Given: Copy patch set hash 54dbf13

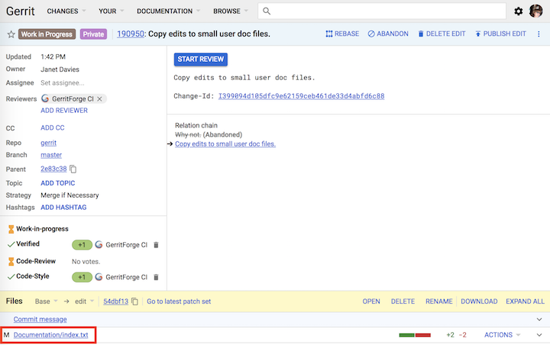Looking at the screenshot, I should coord(134,301).
